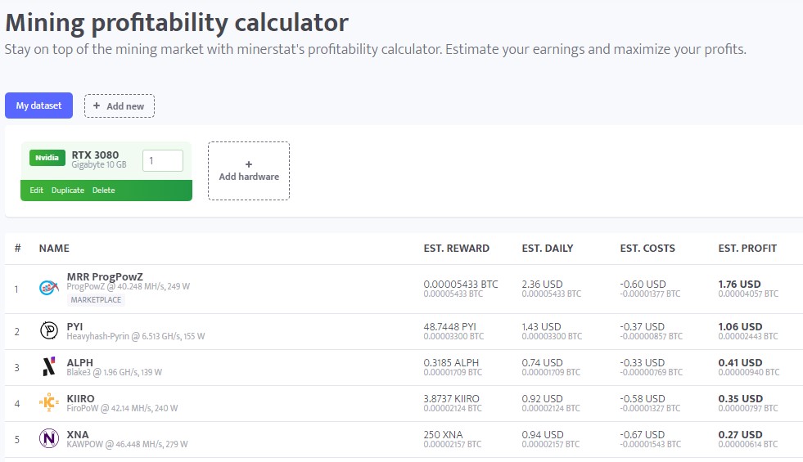This screenshot has width=803, height=462.
Task: Delete the RTX 3080 hardware entry
Action: (103, 191)
